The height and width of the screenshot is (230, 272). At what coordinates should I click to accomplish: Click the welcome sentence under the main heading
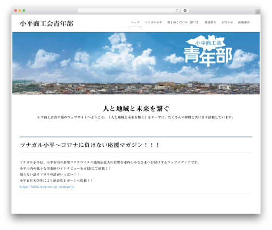135,117
